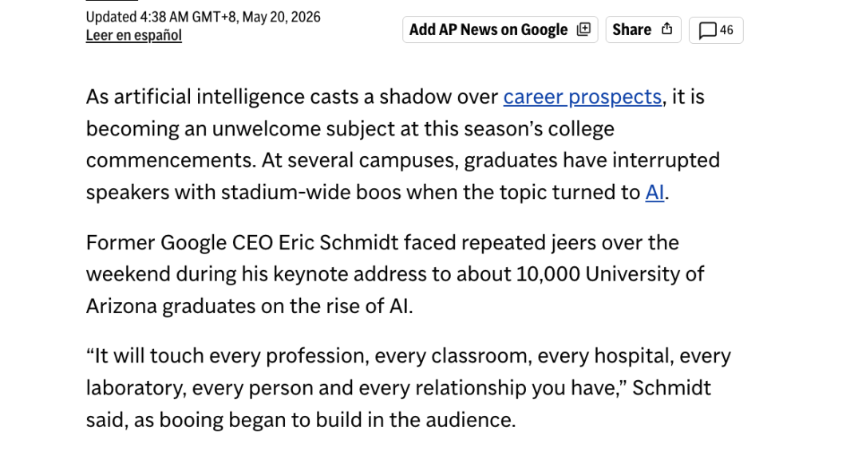Click the paragraph beginning 'As artificial intelligence'

tap(403, 144)
